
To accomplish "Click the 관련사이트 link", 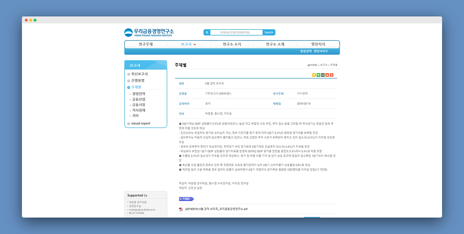I will click(x=321, y=51).
